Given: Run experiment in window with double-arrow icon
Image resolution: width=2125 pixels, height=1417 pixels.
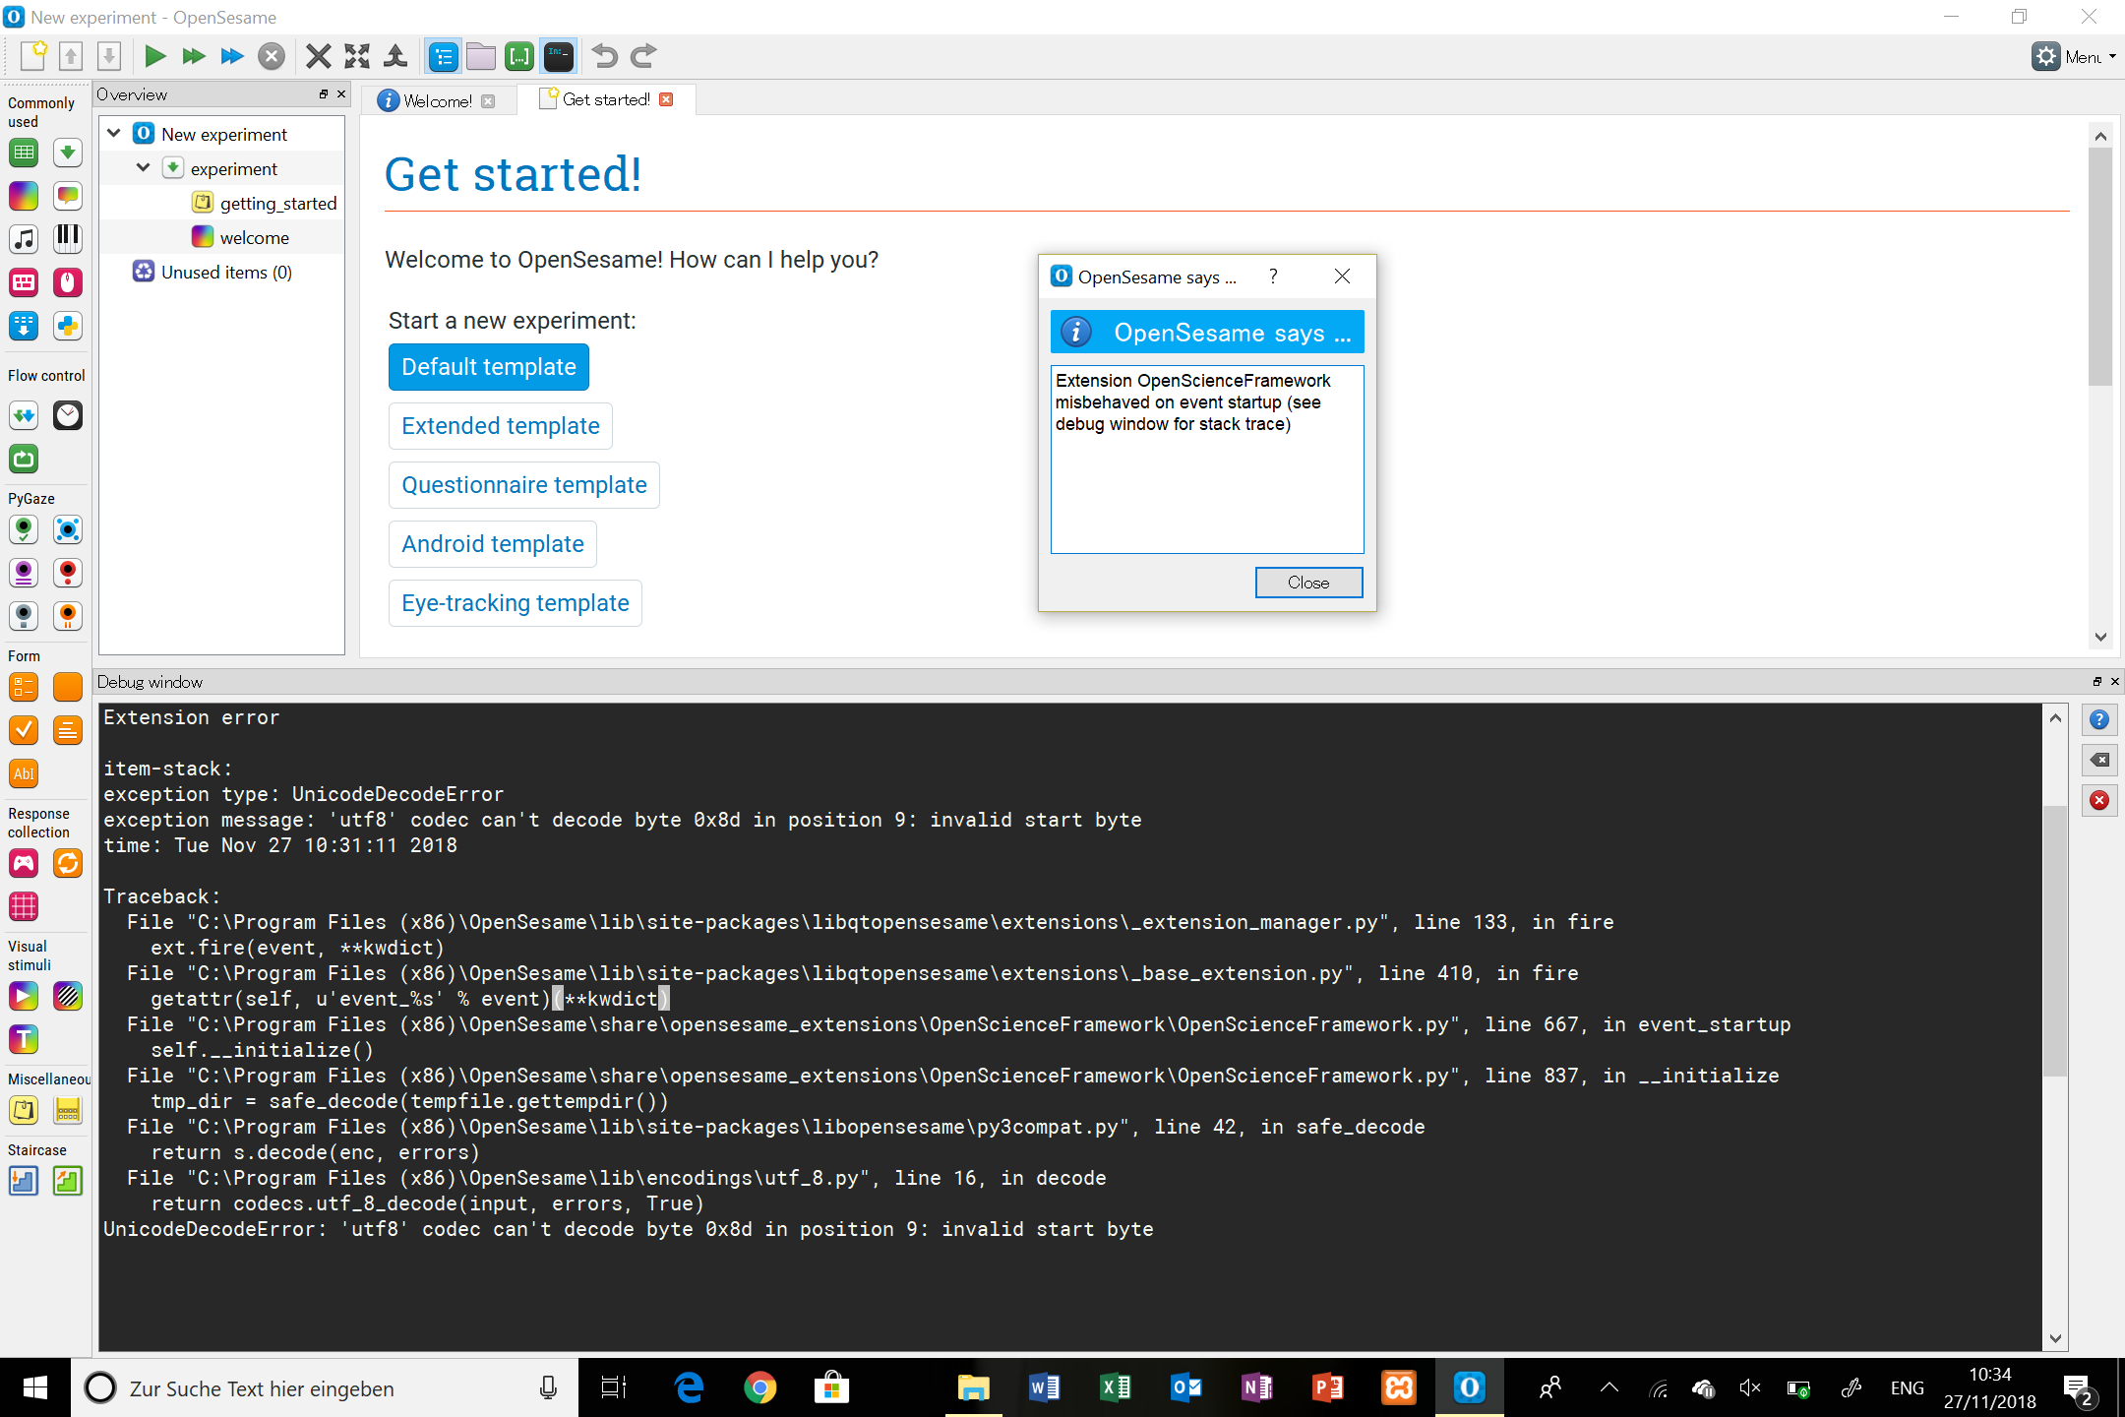Looking at the screenshot, I should tap(194, 56).
